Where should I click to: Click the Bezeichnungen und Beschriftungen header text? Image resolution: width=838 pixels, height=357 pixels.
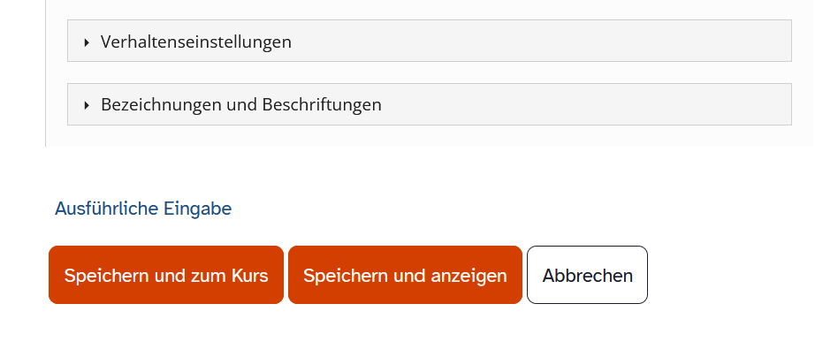240,105
